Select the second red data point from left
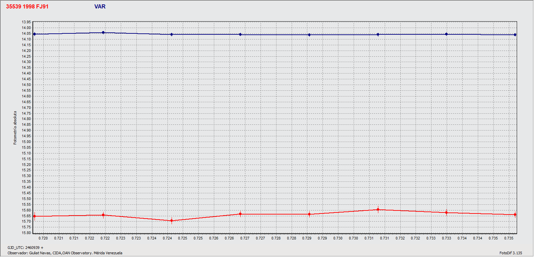Viewport: 534px width, 257px height. [103, 215]
